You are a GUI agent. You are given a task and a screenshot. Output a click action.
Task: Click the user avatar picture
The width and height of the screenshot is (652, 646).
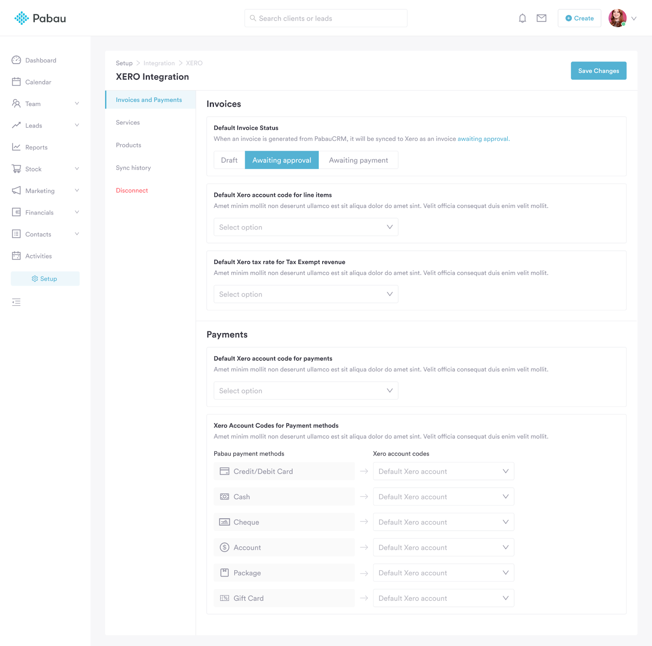pos(617,18)
